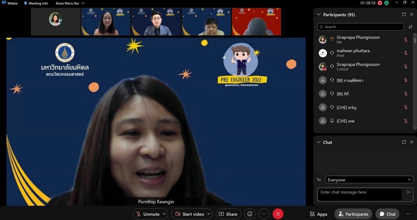The width and height of the screenshot is (417, 220).
Task: Click the Share button
Action: pyautogui.click(x=228, y=214)
